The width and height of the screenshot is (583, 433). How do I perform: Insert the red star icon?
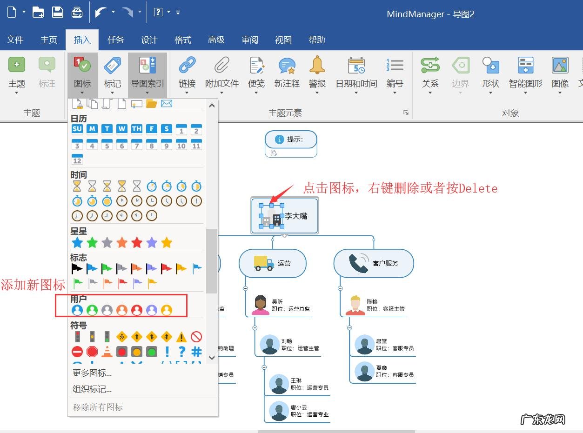(137, 242)
